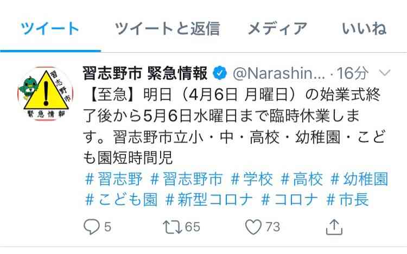The image size is (407, 254).
Task: Open the #習志野市 hashtag
Action: click(x=186, y=179)
